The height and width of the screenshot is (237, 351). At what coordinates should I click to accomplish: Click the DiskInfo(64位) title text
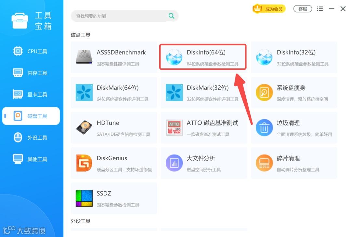pyautogui.click(x=206, y=52)
